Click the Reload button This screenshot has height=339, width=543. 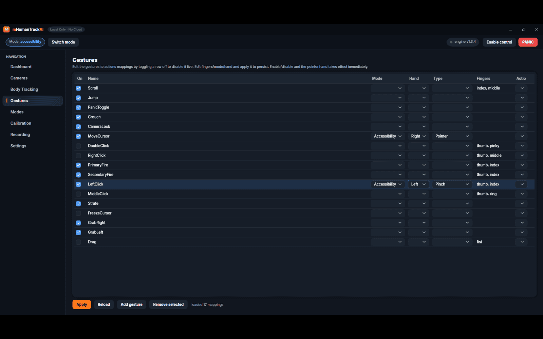[x=104, y=304]
